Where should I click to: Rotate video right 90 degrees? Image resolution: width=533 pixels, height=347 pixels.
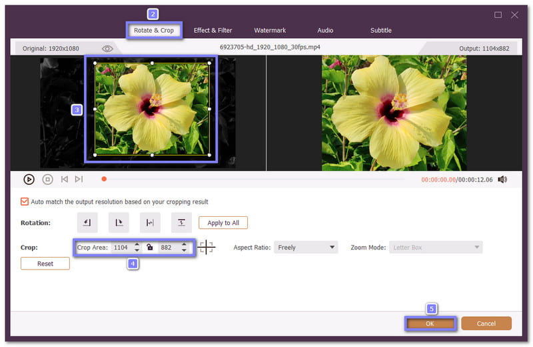pyautogui.click(x=119, y=222)
